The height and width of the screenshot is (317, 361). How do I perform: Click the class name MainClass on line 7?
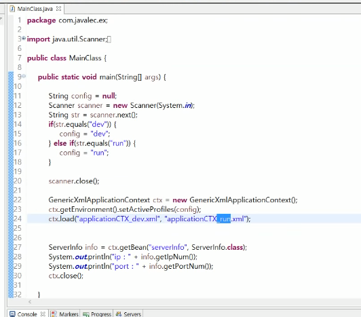pyautogui.click(x=85, y=58)
